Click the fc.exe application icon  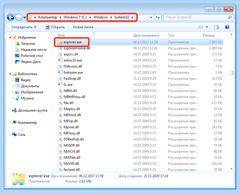click(x=60, y=85)
